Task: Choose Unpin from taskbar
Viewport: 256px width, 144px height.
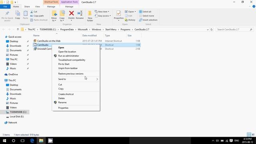Action: click(x=76, y=68)
